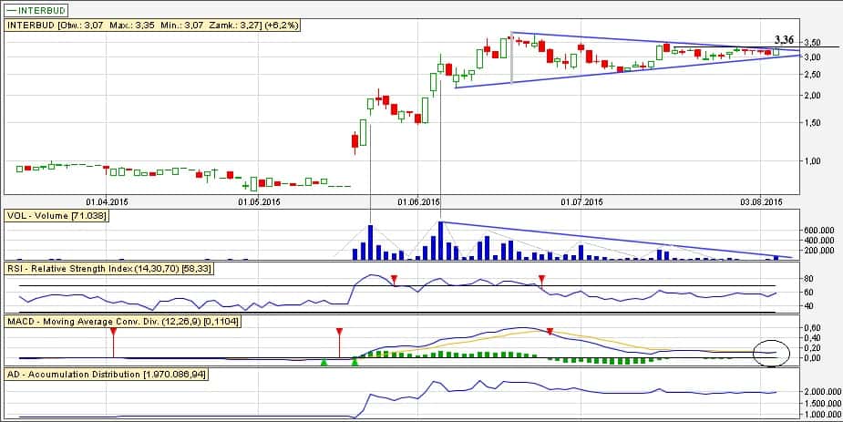The width and height of the screenshot is (843, 422).
Task: Click the 01.06.2015 date axis label
Action: (x=420, y=201)
